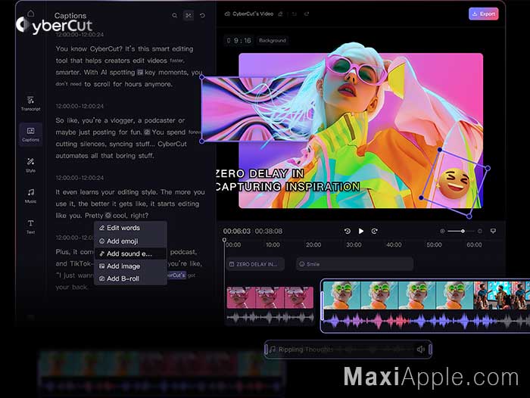Click the 30:00 mark on timeline ruler
Viewport: 530px width, 398px height.
coord(354,245)
